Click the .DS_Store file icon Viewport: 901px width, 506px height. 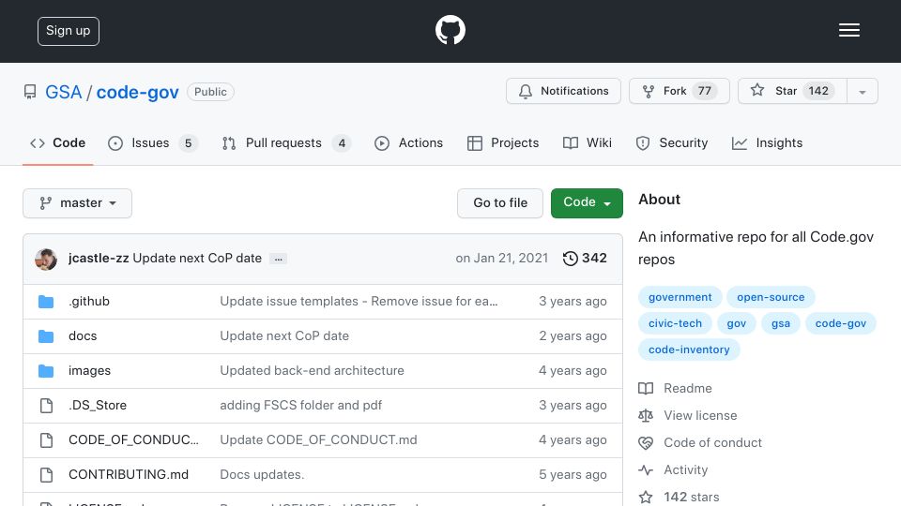(46, 406)
